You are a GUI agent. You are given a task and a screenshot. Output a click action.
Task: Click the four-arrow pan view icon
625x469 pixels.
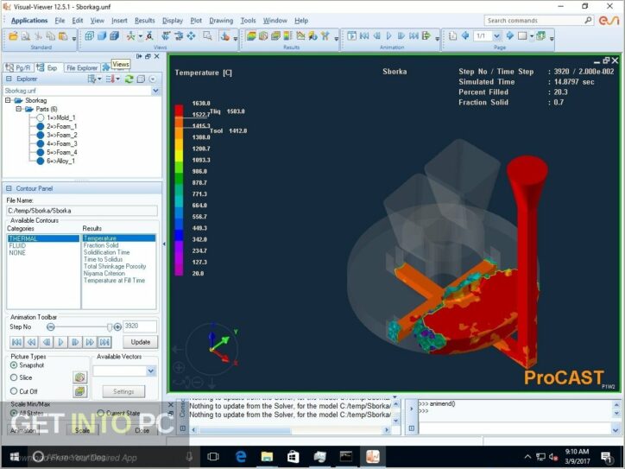[191, 36]
